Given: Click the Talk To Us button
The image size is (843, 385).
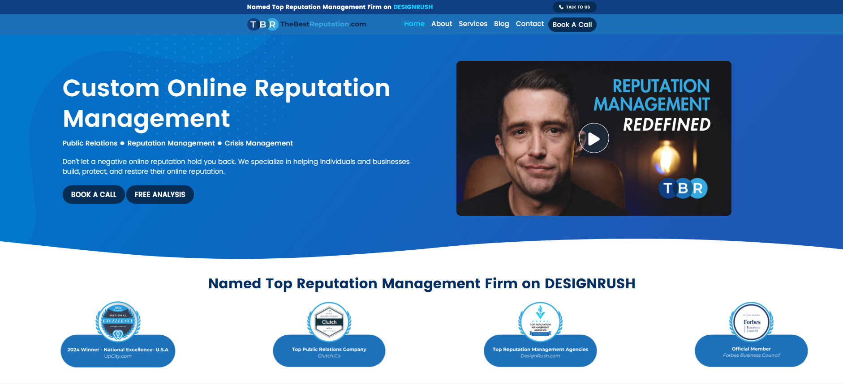Looking at the screenshot, I should tap(575, 7).
